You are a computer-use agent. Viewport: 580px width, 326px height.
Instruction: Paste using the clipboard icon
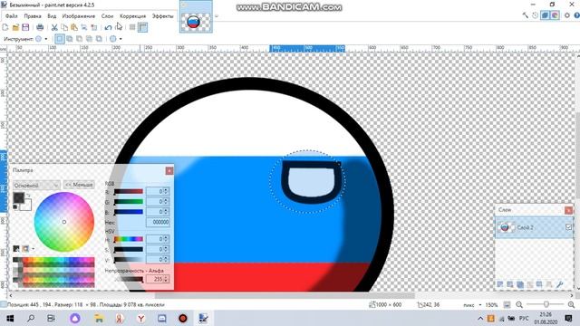coord(74,27)
